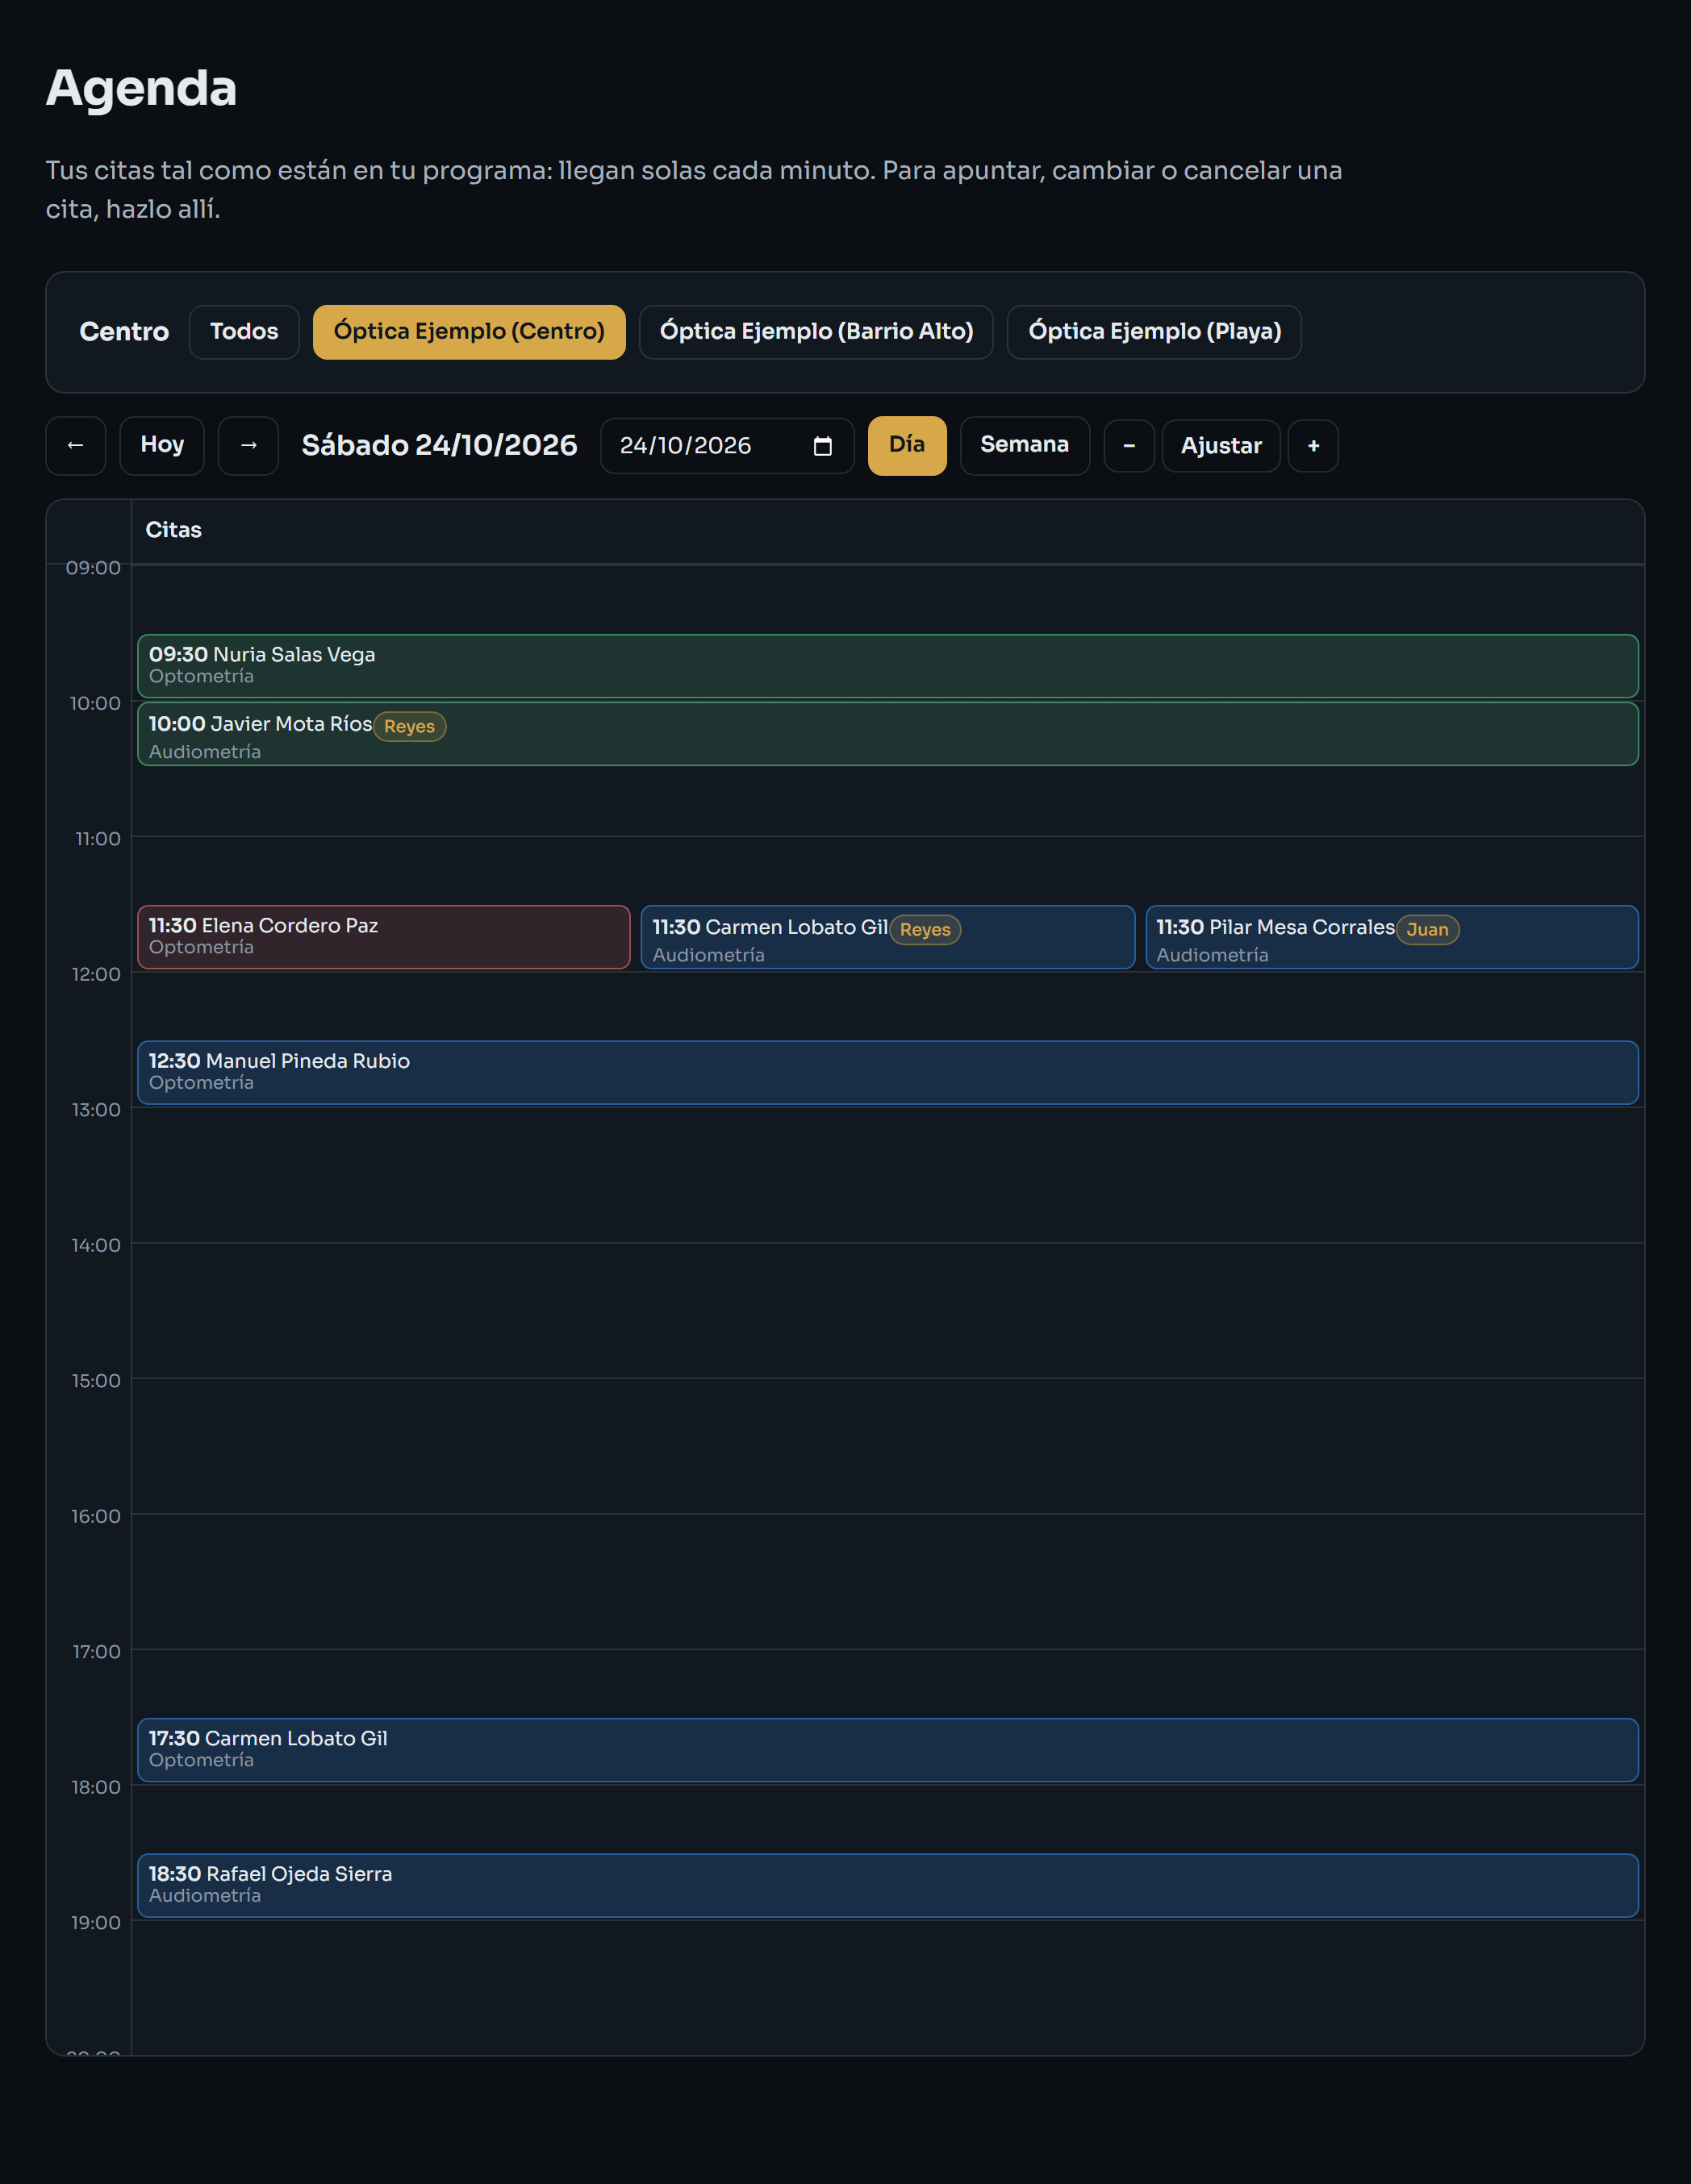Image resolution: width=1691 pixels, height=2184 pixels.
Task: Advance to next day with right arrow
Action: [248, 445]
